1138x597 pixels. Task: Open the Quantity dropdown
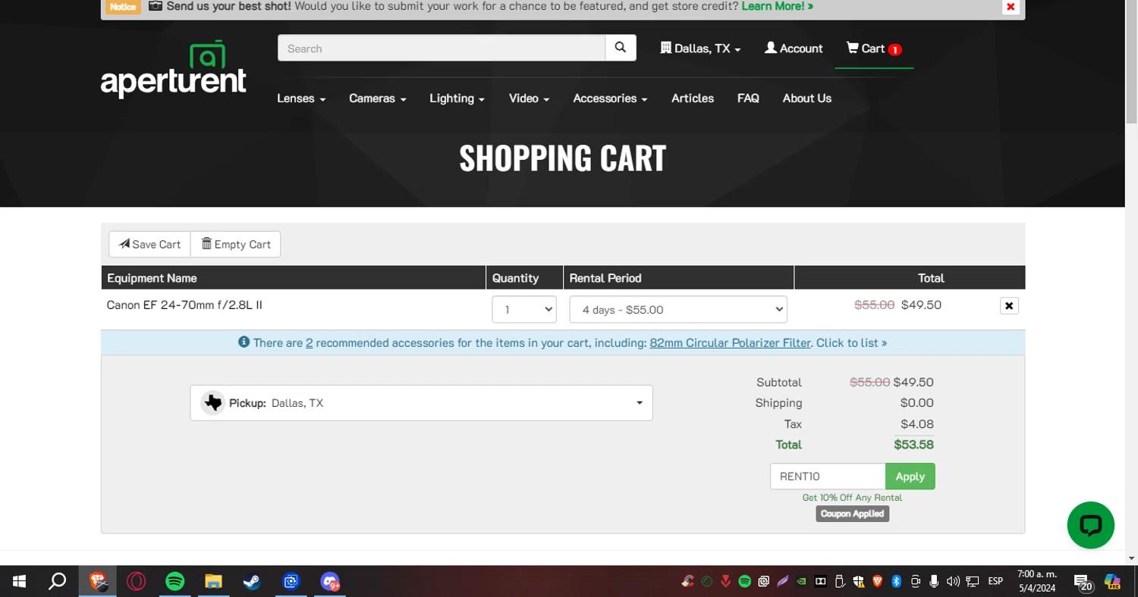(x=524, y=309)
